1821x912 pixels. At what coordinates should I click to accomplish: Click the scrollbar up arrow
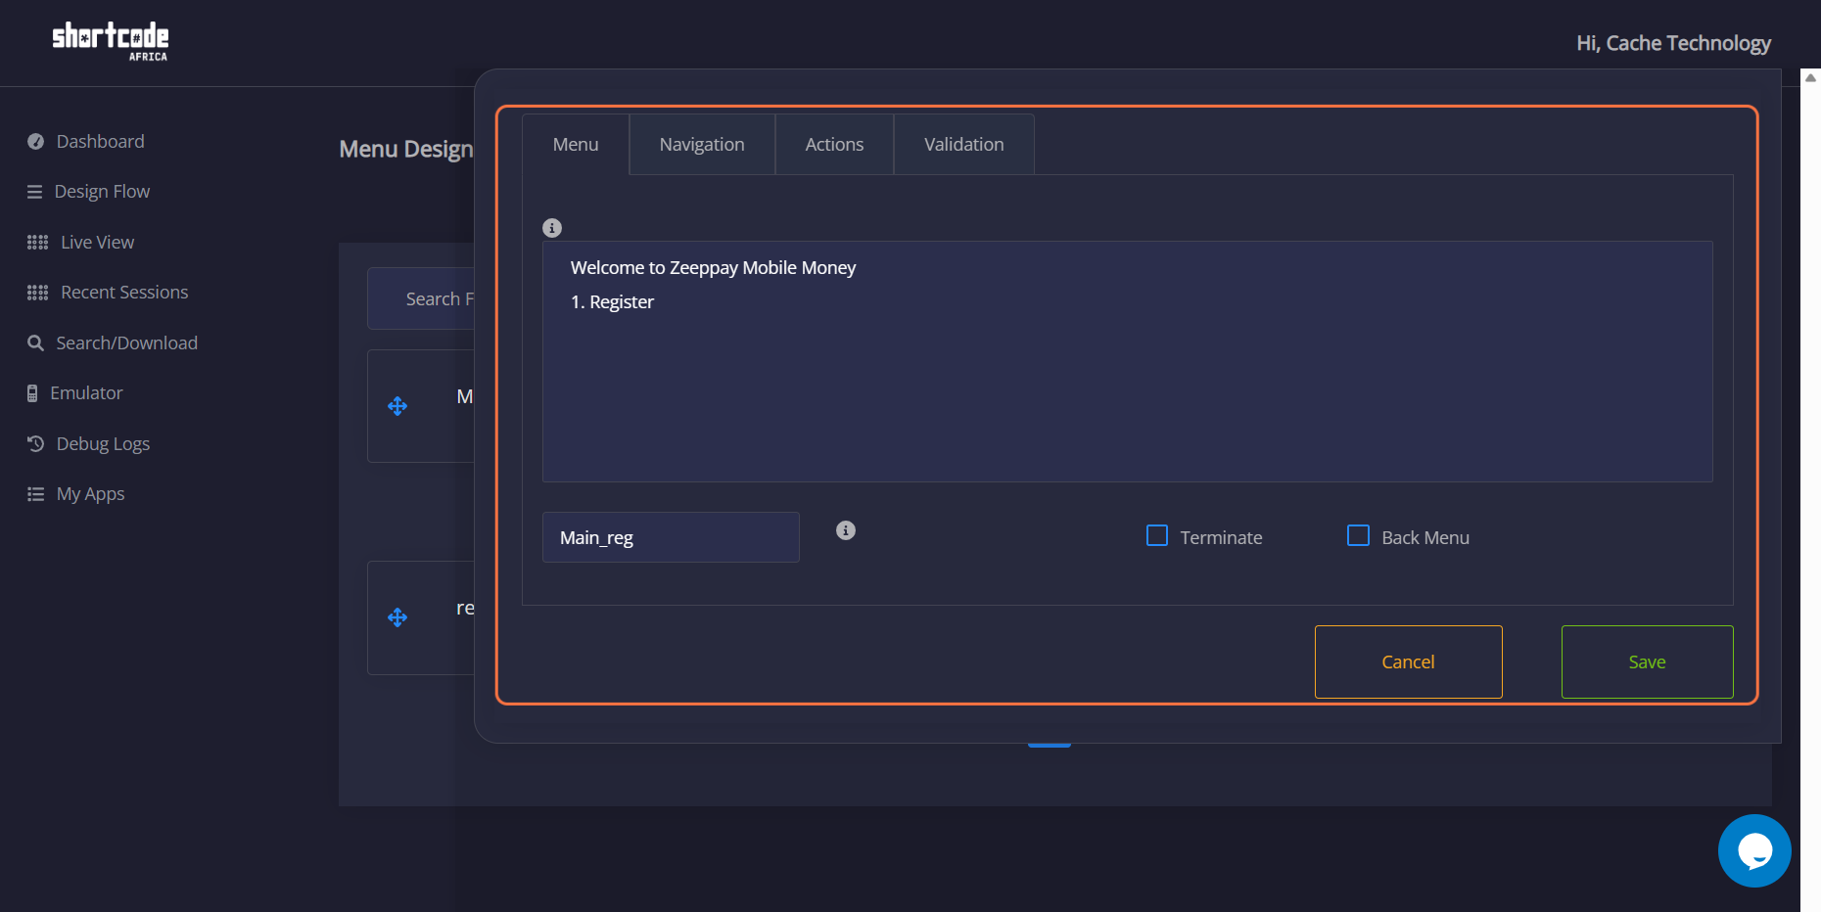(x=1810, y=77)
